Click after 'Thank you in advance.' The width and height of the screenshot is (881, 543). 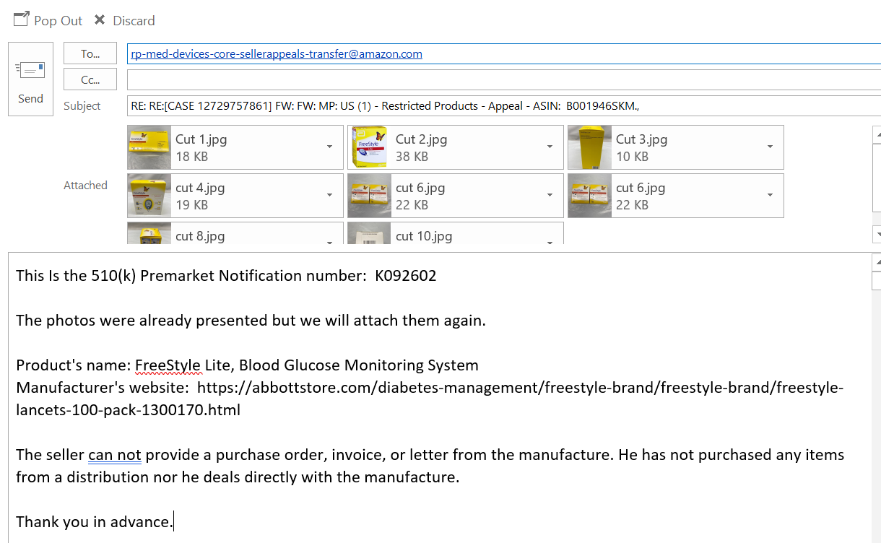point(174,522)
